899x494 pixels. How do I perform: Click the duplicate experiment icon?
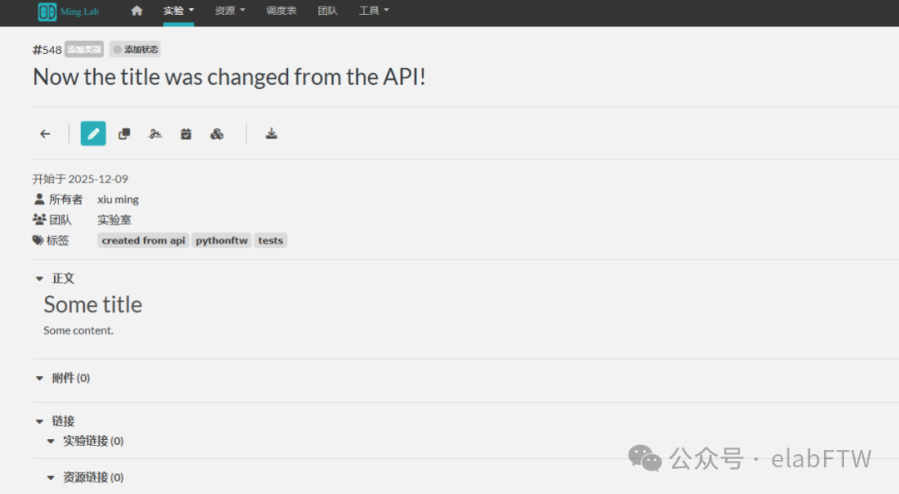(x=123, y=133)
